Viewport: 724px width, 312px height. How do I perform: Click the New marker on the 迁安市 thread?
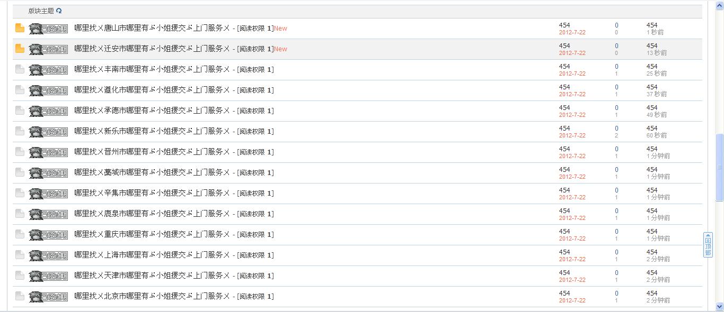click(280, 49)
